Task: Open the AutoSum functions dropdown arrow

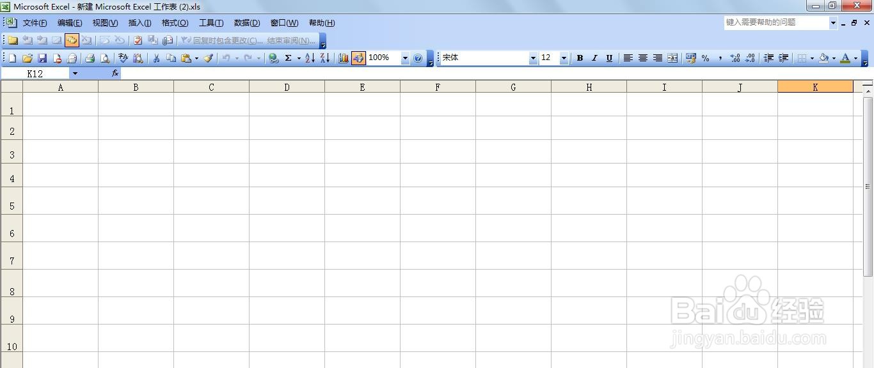Action: click(299, 58)
